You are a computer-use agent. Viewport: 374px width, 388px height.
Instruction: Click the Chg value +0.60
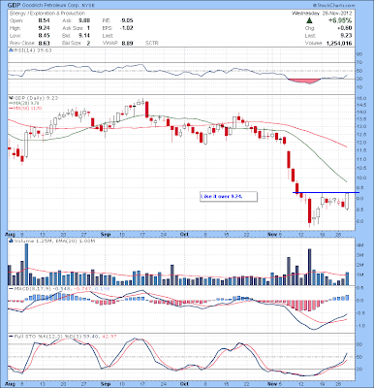[x=345, y=28]
